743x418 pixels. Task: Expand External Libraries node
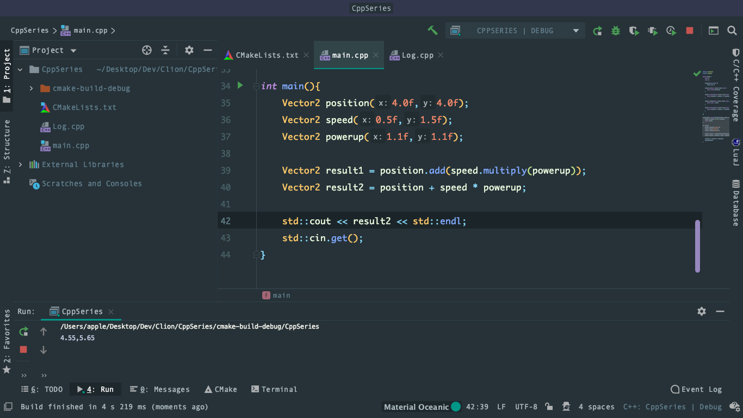coord(20,164)
